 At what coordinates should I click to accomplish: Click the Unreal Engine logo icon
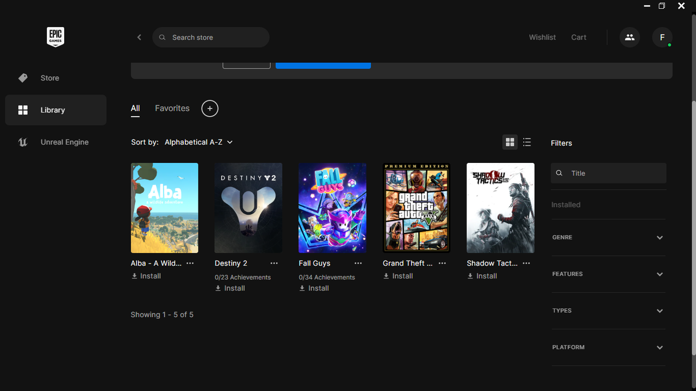tap(23, 142)
